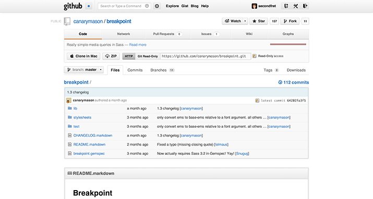Select the repository clone URL field
Screen dimensions: 373x199
(206, 56)
